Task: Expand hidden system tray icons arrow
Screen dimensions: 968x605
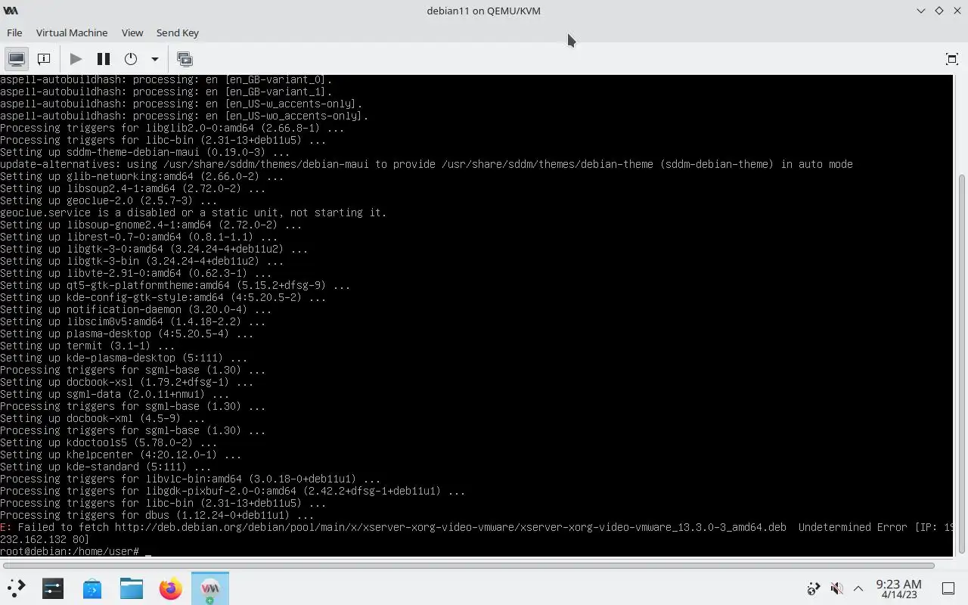Action: 858,588
